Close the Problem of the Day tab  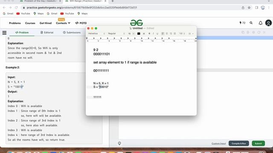60,1
